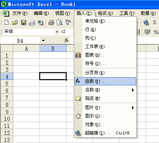
Task: Close the 插入(I) menu from menu bar
Action: [84, 13]
